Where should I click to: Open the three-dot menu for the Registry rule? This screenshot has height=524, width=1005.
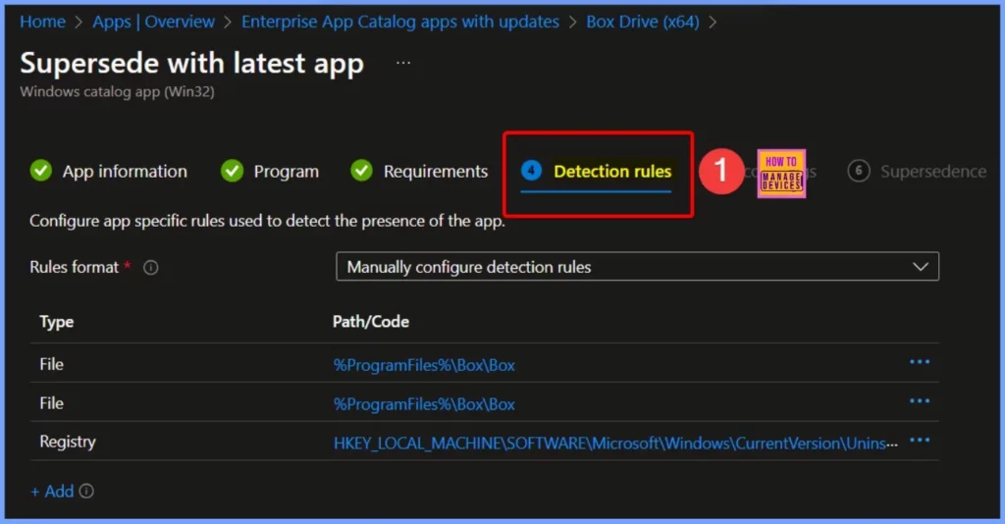coord(919,441)
